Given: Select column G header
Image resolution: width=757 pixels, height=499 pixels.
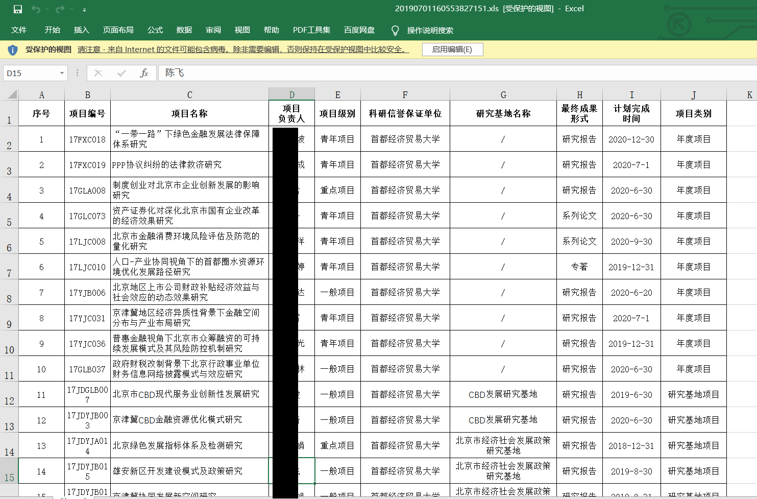Looking at the screenshot, I should (503, 94).
